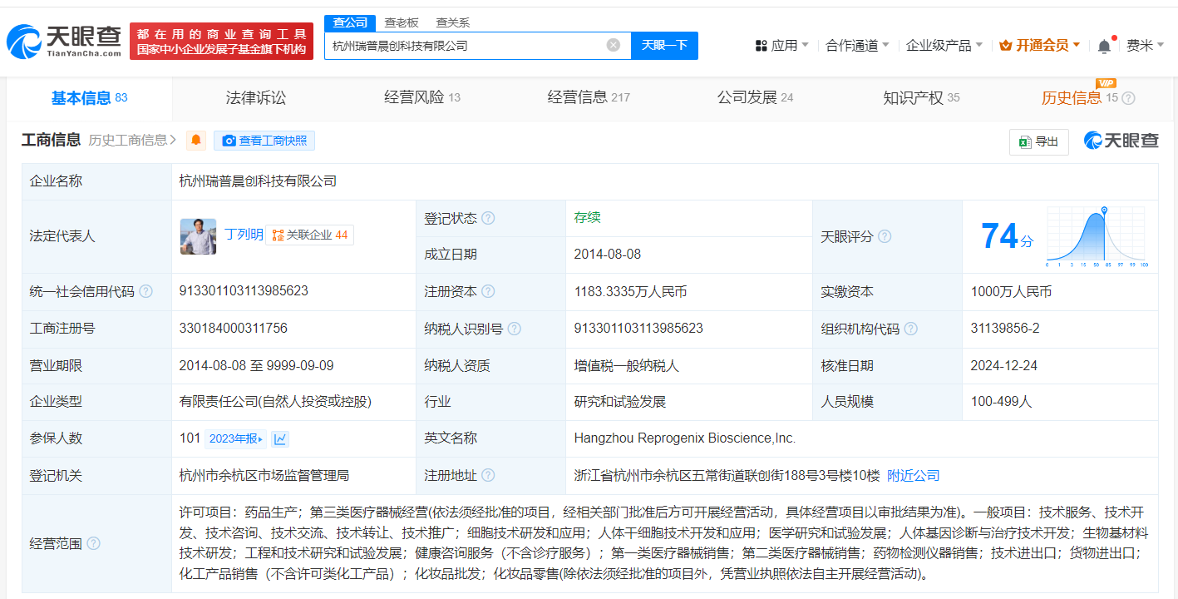Click the orange bell alert icon
This screenshot has height=599, width=1178.
tap(196, 141)
